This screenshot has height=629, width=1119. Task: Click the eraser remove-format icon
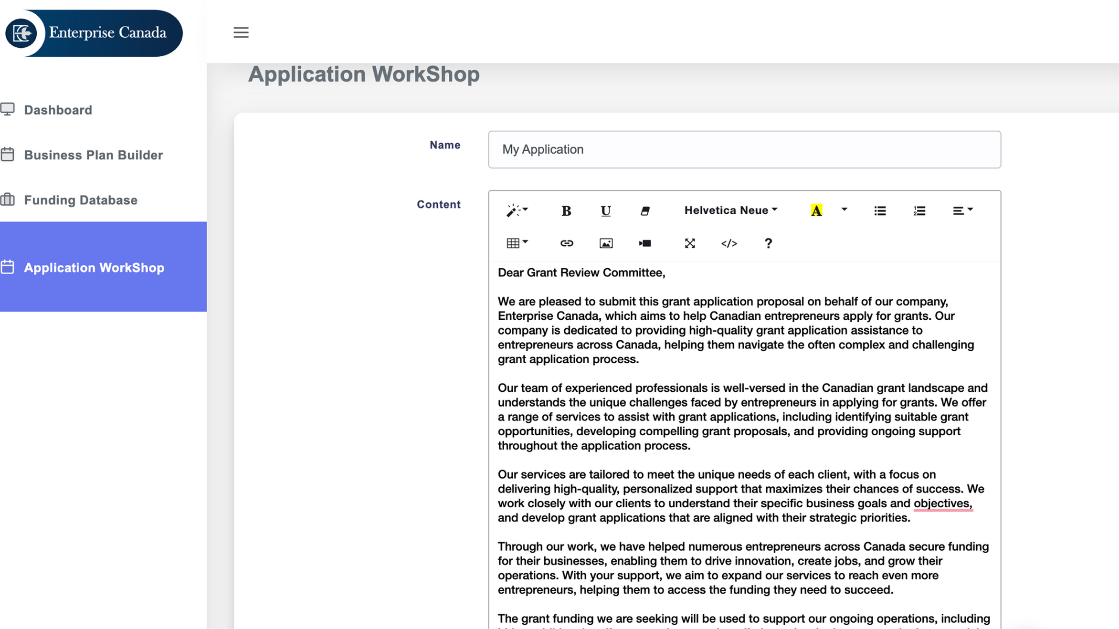click(x=645, y=210)
